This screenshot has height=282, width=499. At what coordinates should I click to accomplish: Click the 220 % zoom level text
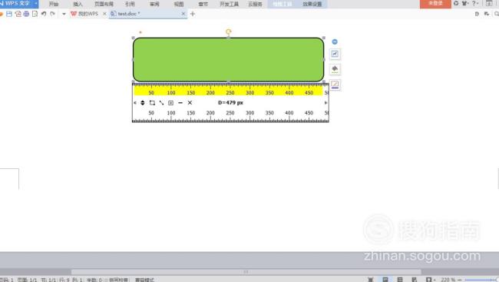point(448,280)
